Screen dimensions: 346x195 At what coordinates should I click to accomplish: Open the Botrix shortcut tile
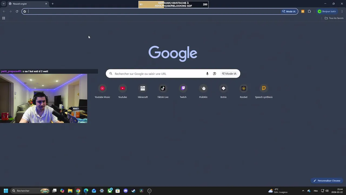click(223, 92)
